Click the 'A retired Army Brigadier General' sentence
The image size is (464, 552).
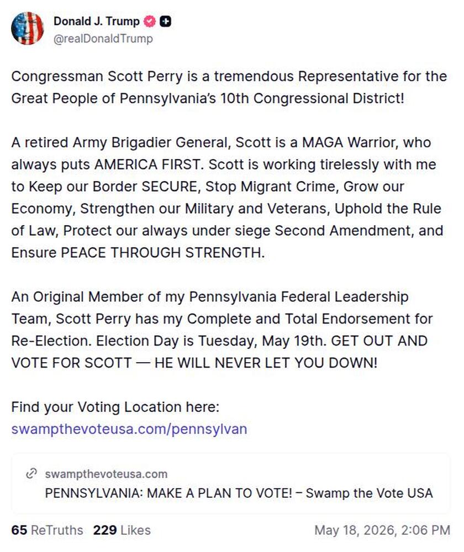tap(120, 142)
